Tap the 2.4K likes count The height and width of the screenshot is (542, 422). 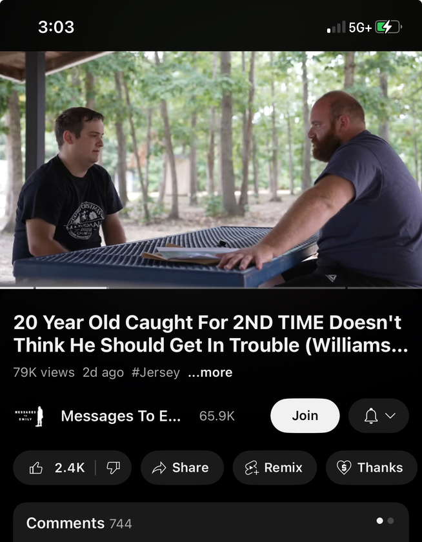[x=70, y=468]
